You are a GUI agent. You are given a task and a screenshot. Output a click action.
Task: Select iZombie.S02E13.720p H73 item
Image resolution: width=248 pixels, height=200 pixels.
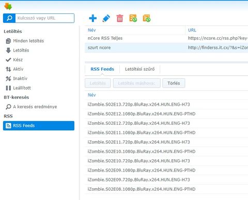166,104
